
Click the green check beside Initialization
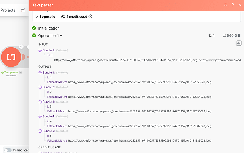coord(34,28)
